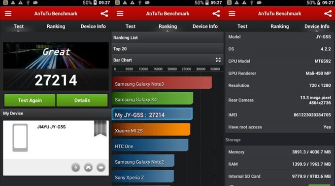The height and width of the screenshot is (186, 335).
Task: Tap Resolution row showing 720 x 1280
Action: tap(279, 86)
